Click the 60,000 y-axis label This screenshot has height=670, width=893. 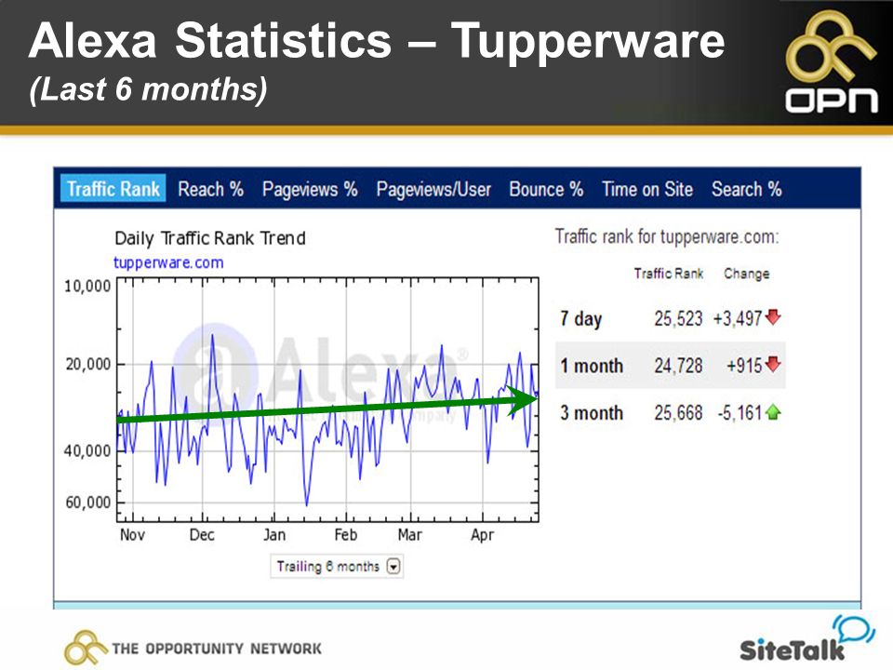click(x=87, y=502)
